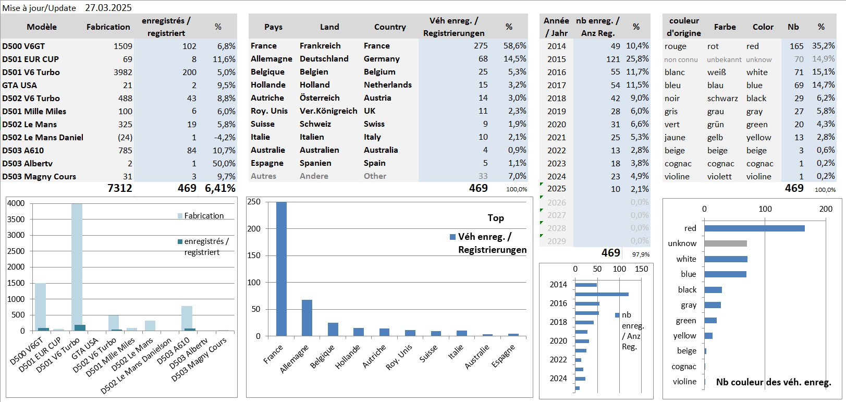846x402 pixels.
Task: Click the weiß cell
Action: [x=716, y=72]
